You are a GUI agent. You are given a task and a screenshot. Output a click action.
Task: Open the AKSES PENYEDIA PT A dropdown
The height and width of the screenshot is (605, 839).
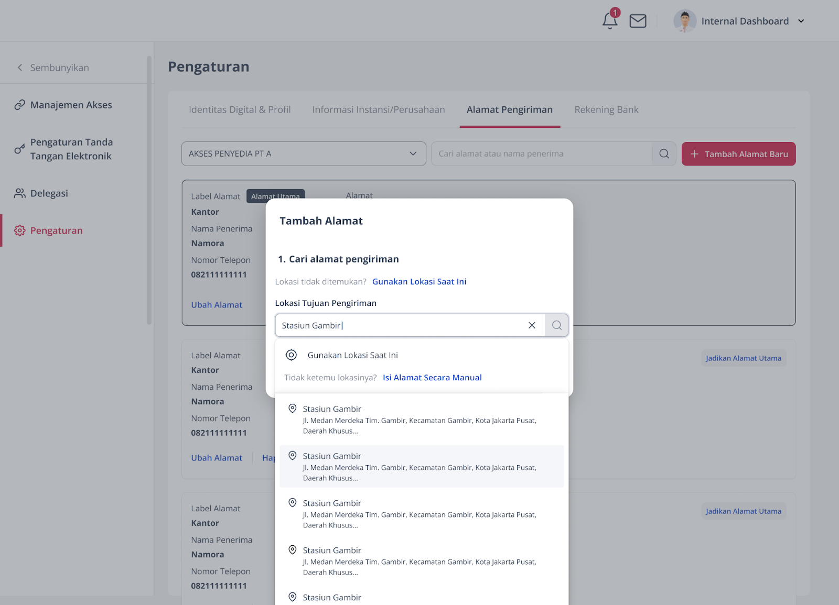pos(304,153)
